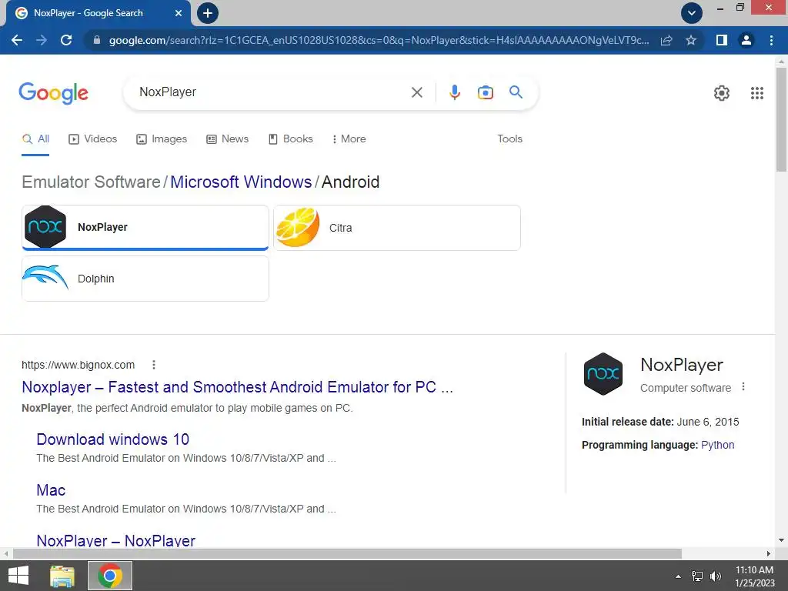Share this page from address bar

(666, 40)
